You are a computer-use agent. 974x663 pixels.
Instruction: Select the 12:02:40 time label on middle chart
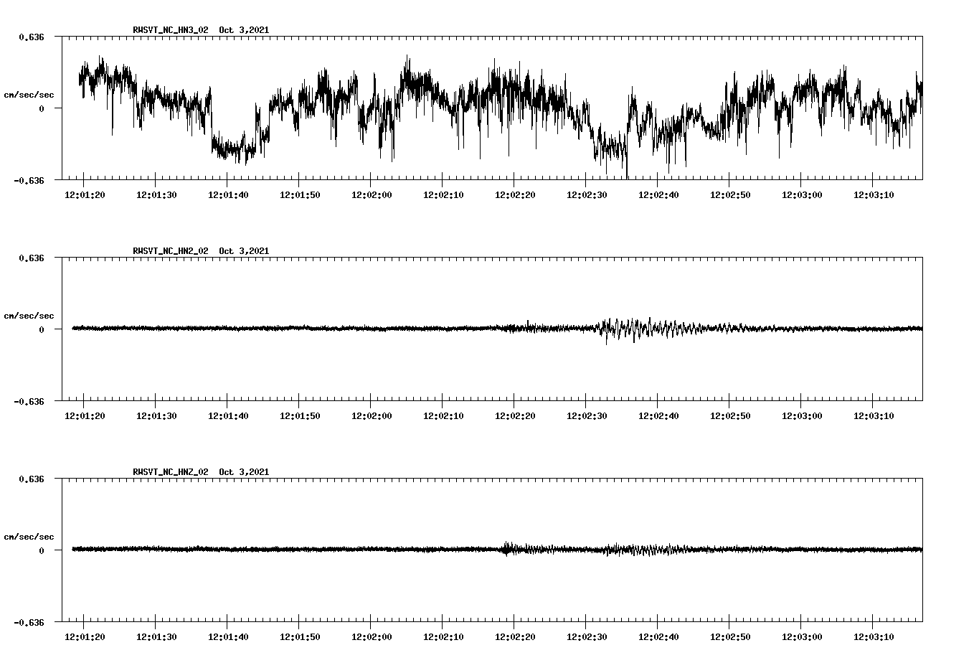coord(658,416)
